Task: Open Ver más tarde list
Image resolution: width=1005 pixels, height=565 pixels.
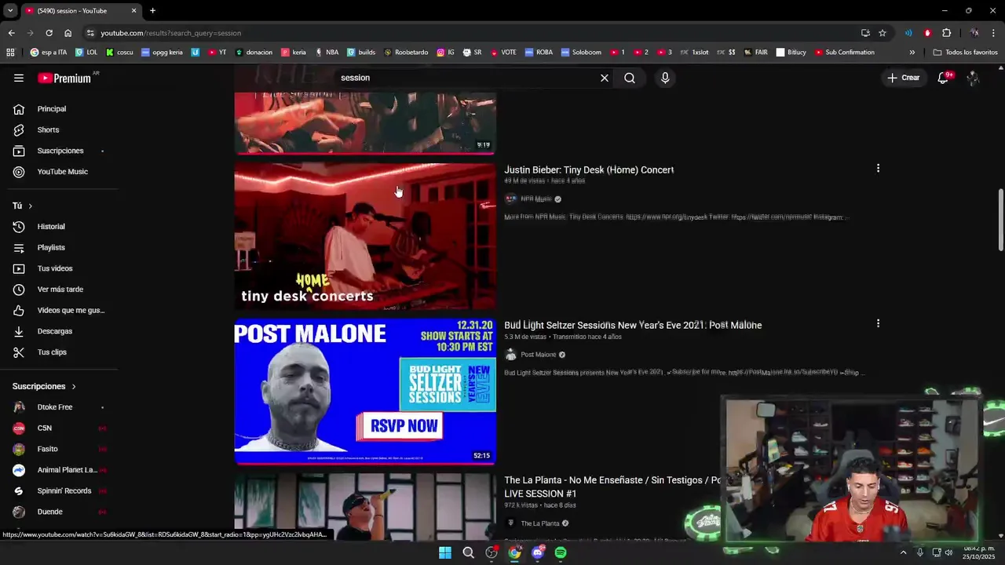Action: coord(59,290)
